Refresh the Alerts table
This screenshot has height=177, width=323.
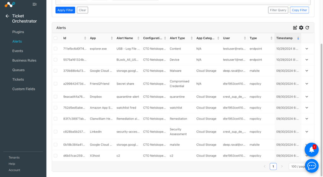click(x=307, y=28)
